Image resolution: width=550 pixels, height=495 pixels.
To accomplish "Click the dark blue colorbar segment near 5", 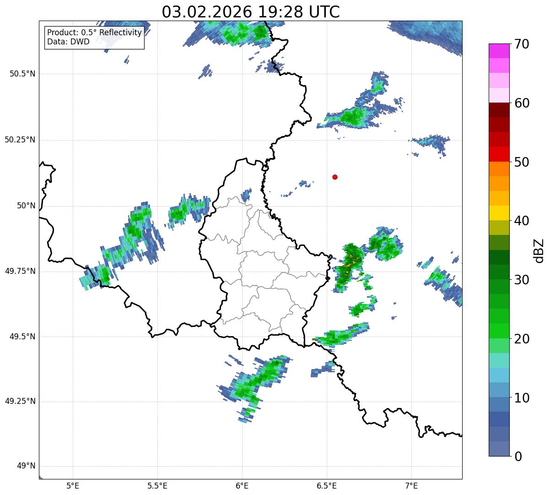I will coord(499,419).
